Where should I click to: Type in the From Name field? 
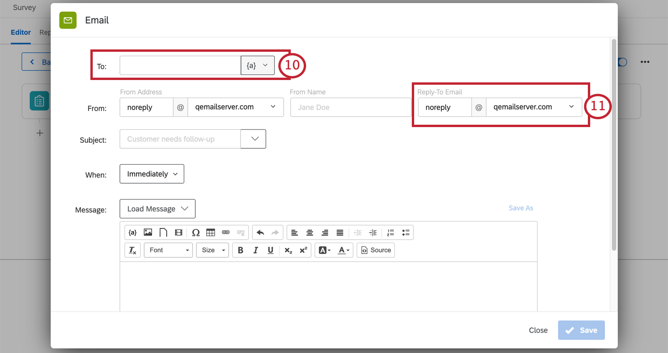click(x=350, y=107)
